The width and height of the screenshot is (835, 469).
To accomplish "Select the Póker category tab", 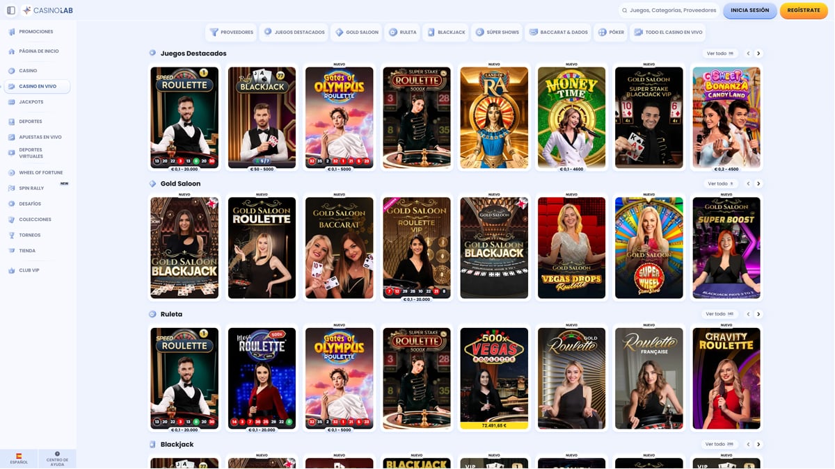I will (612, 32).
